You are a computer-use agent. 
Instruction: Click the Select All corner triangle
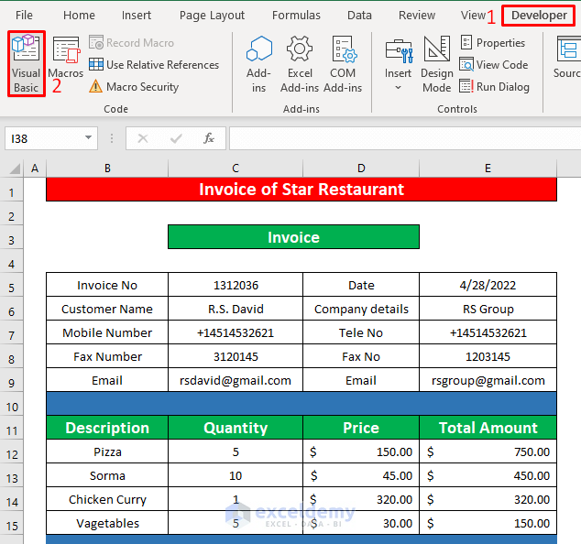(x=12, y=169)
